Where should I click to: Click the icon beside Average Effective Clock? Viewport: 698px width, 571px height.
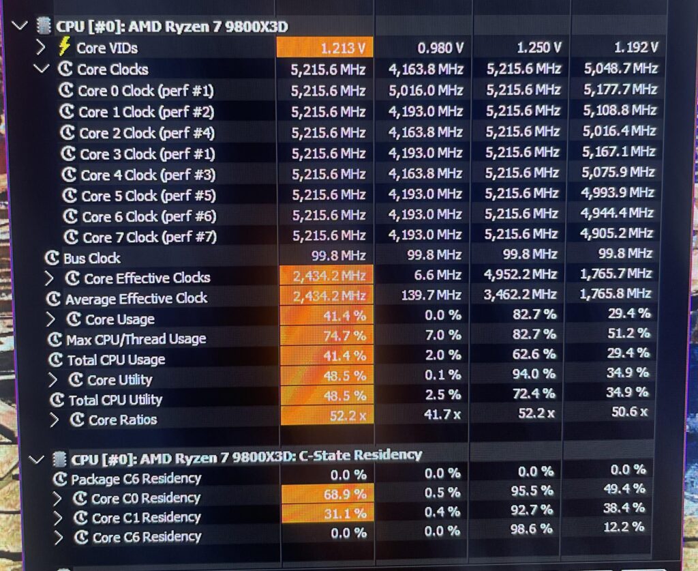point(53,298)
